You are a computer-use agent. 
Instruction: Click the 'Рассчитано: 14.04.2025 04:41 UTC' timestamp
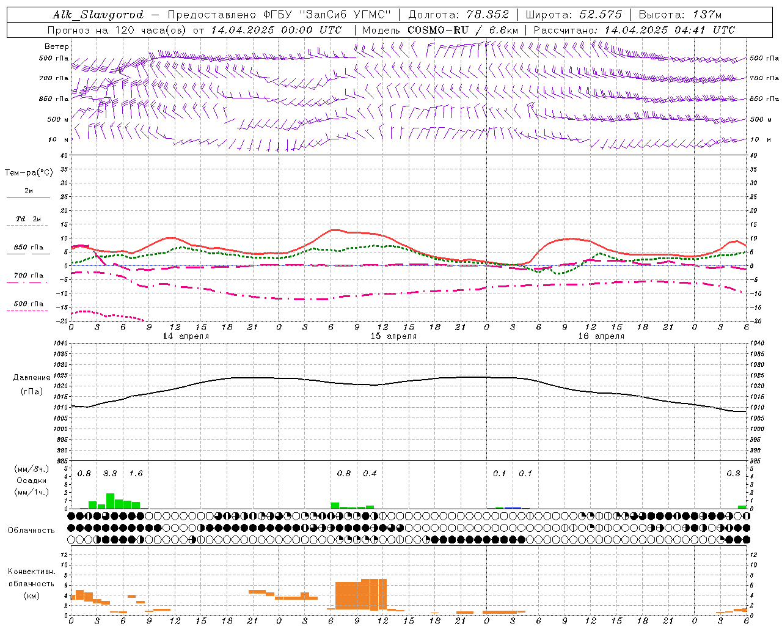pyautogui.click(x=634, y=29)
